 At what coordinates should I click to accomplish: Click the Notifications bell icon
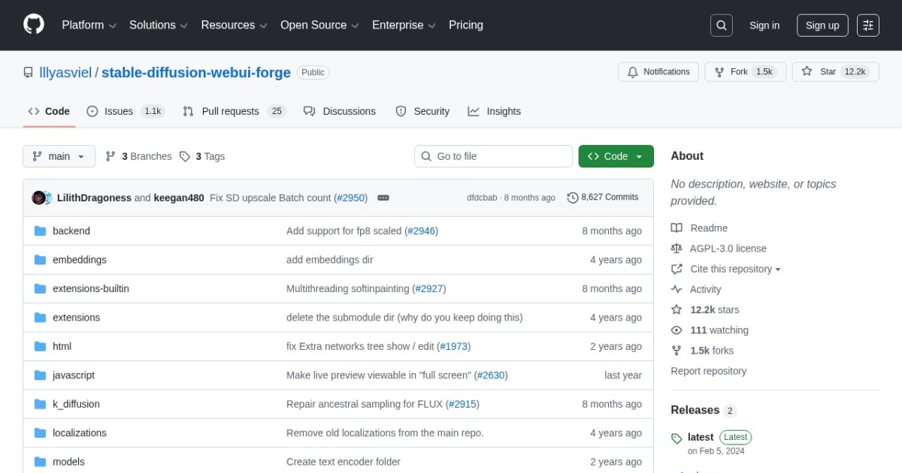click(634, 71)
